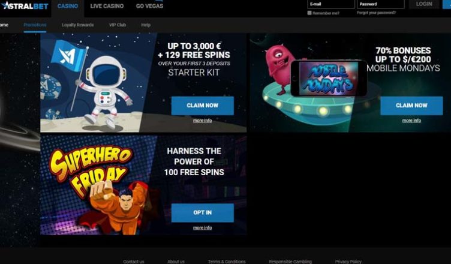Click into the Password field
The height and width of the screenshot is (264, 451).
click(x=380, y=4)
